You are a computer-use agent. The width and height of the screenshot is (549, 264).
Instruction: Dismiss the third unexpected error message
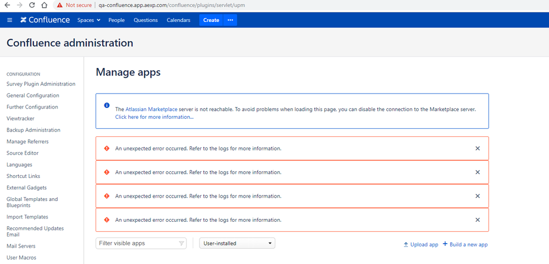(477, 196)
